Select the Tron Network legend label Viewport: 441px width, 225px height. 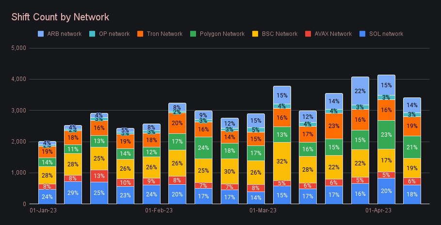tap(164, 34)
